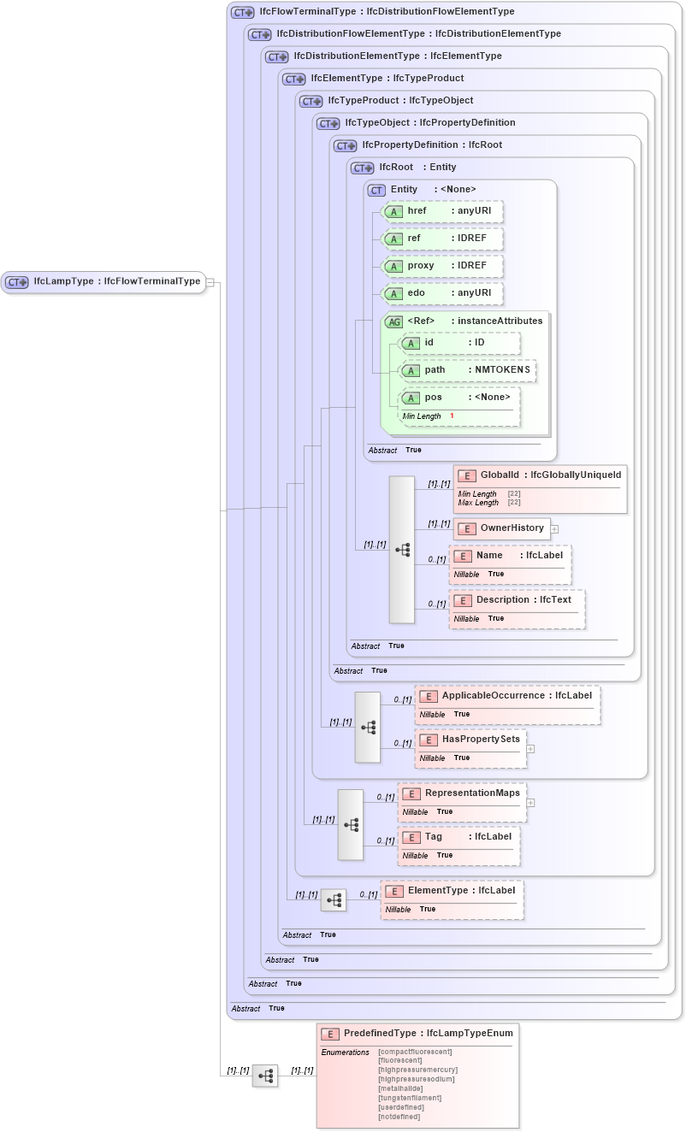Click the Name : IfcLabel element box
686x1132 pixels.
point(510,563)
